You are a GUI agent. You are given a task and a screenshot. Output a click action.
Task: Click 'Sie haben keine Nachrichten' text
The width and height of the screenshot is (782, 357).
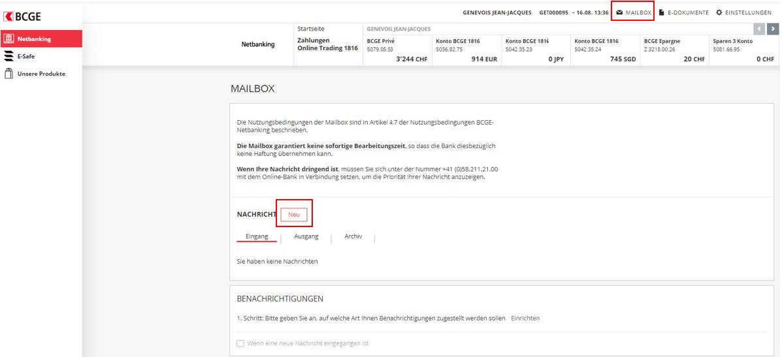pyautogui.click(x=277, y=261)
